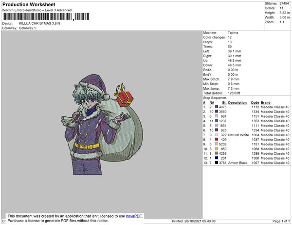This screenshot has width=292, height=225.
Task: Select the Amber Black color swatch
Action: click(x=217, y=162)
